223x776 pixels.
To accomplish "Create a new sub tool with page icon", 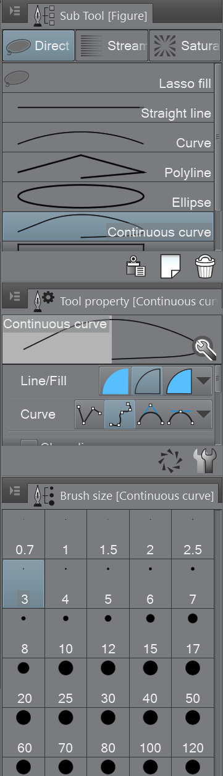I will (169, 266).
